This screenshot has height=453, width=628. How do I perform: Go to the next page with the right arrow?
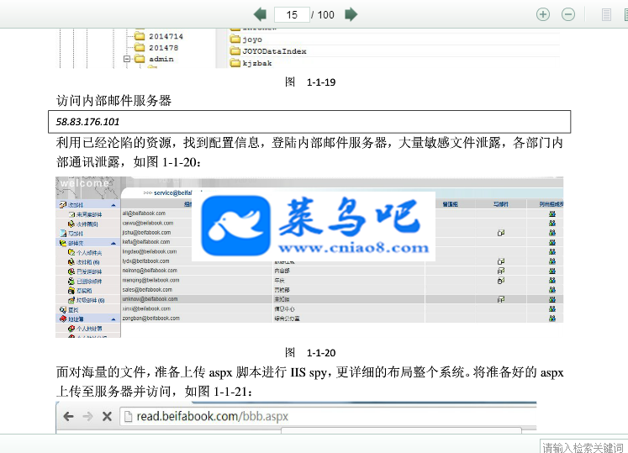coord(351,15)
